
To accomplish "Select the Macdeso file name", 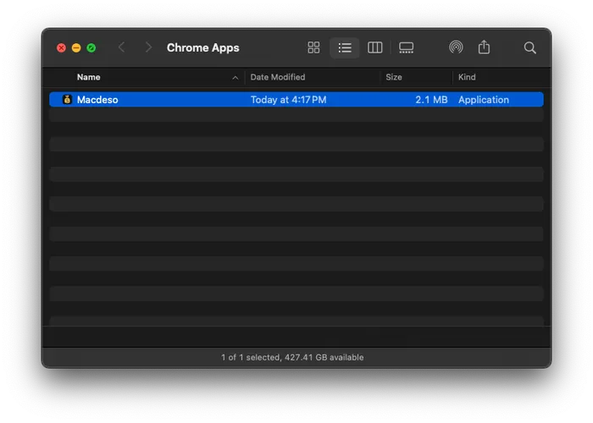I will (x=97, y=100).
